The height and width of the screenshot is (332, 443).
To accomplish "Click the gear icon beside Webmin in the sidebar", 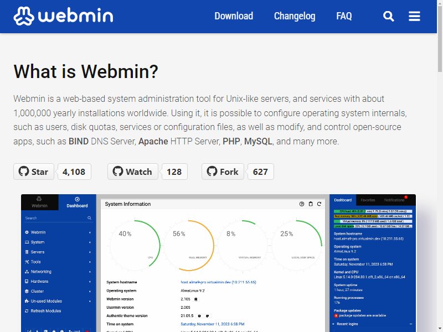I will pyautogui.click(x=27, y=232).
